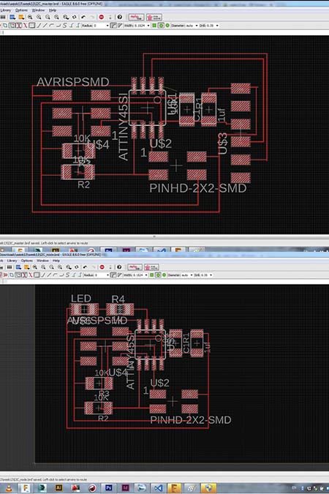Click the Zoom to fit icon in the master toolbar

30,17
